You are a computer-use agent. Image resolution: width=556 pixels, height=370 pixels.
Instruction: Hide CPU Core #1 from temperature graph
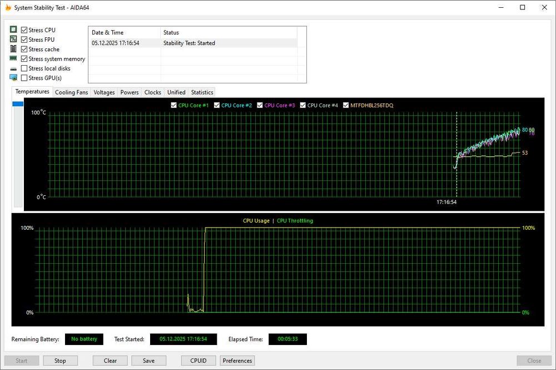[x=173, y=105]
